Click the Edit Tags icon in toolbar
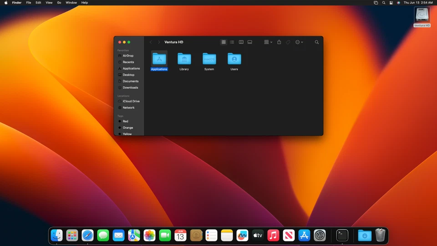The image size is (437, 246). [288, 42]
